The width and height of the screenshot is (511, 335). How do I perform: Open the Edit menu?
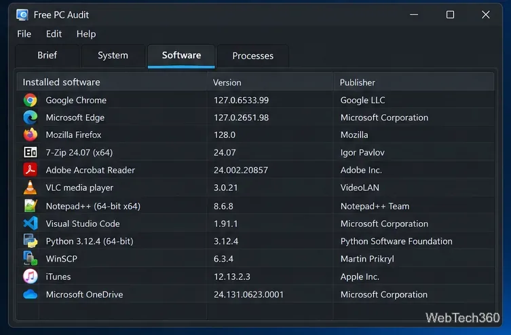pyautogui.click(x=54, y=34)
